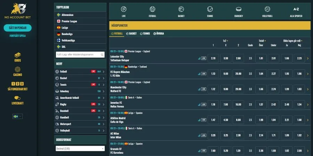Image resolution: width=313 pixels, height=156 pixels.
Task: Select draw odds 9.60 for Bayern München match
Action: pos(226,73)
